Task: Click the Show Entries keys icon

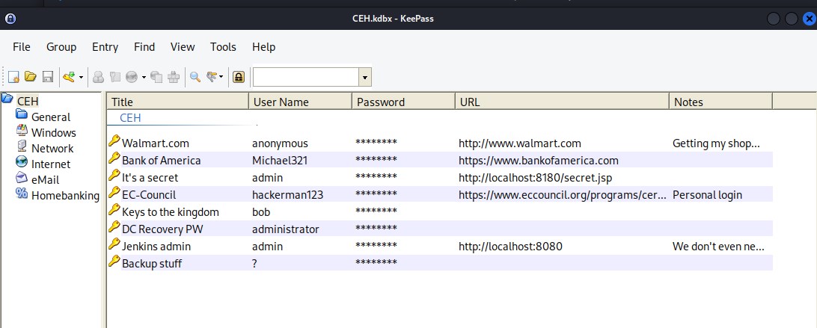Action: 212,77
